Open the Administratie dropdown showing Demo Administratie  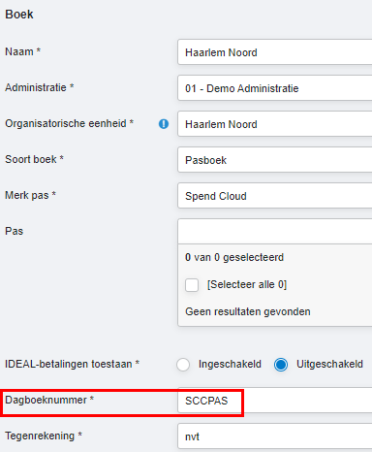click(x=275, y=88)
